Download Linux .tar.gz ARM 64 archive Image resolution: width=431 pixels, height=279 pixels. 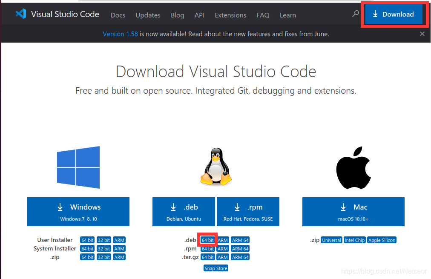click(x=240, y=257)
